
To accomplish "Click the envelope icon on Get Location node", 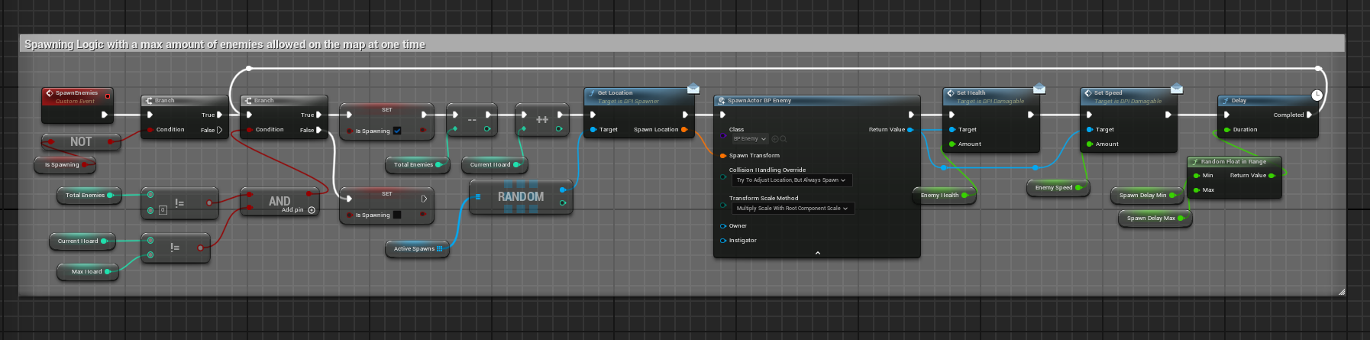I will [693, 89].
